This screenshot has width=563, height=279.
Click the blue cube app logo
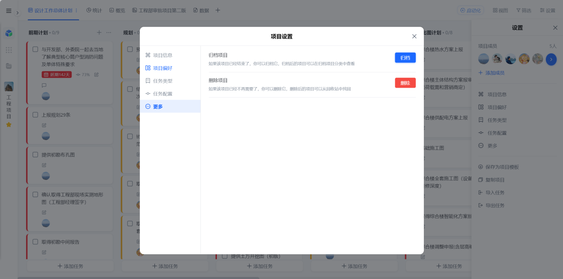(9, 33)
